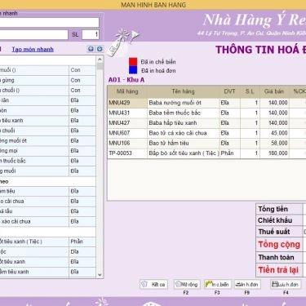Screen dimensions: 306x306
Task: Select the Bắp bò sốt tiêu xanh (Tiệc) row
Action: [x=206, y=153]
